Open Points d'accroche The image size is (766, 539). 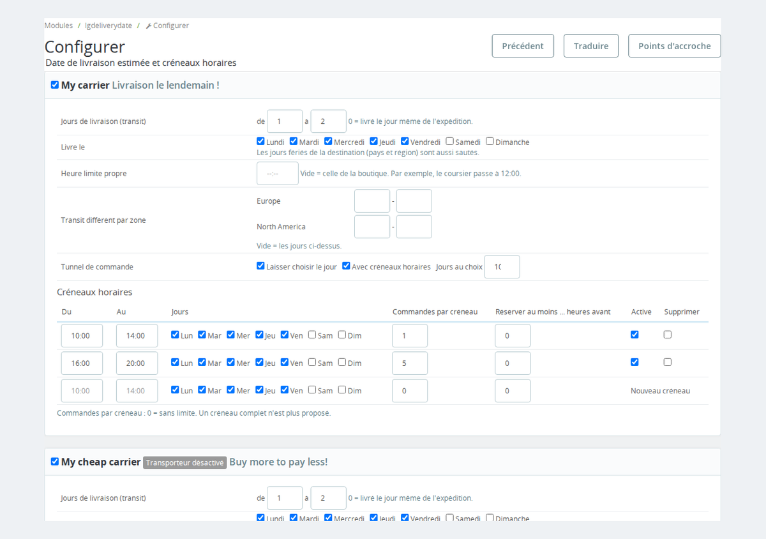[x=675, y=46]
